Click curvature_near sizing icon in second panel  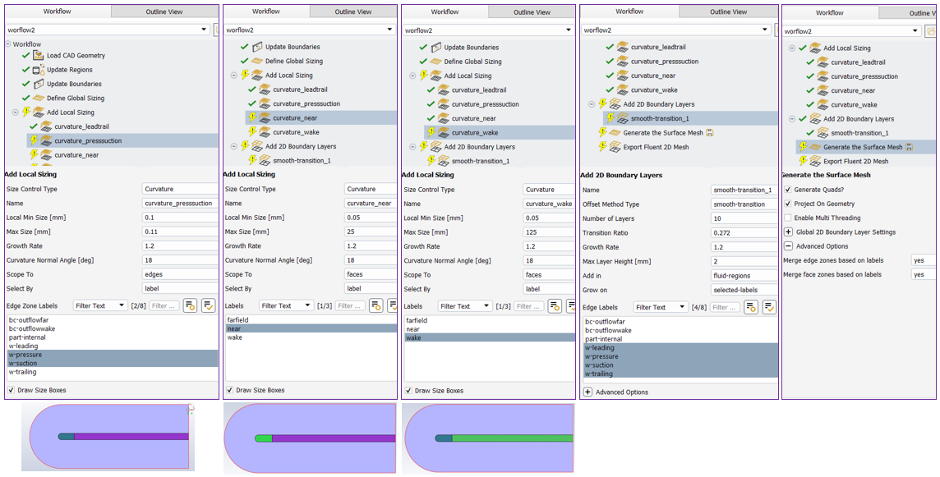pos(265,117)
